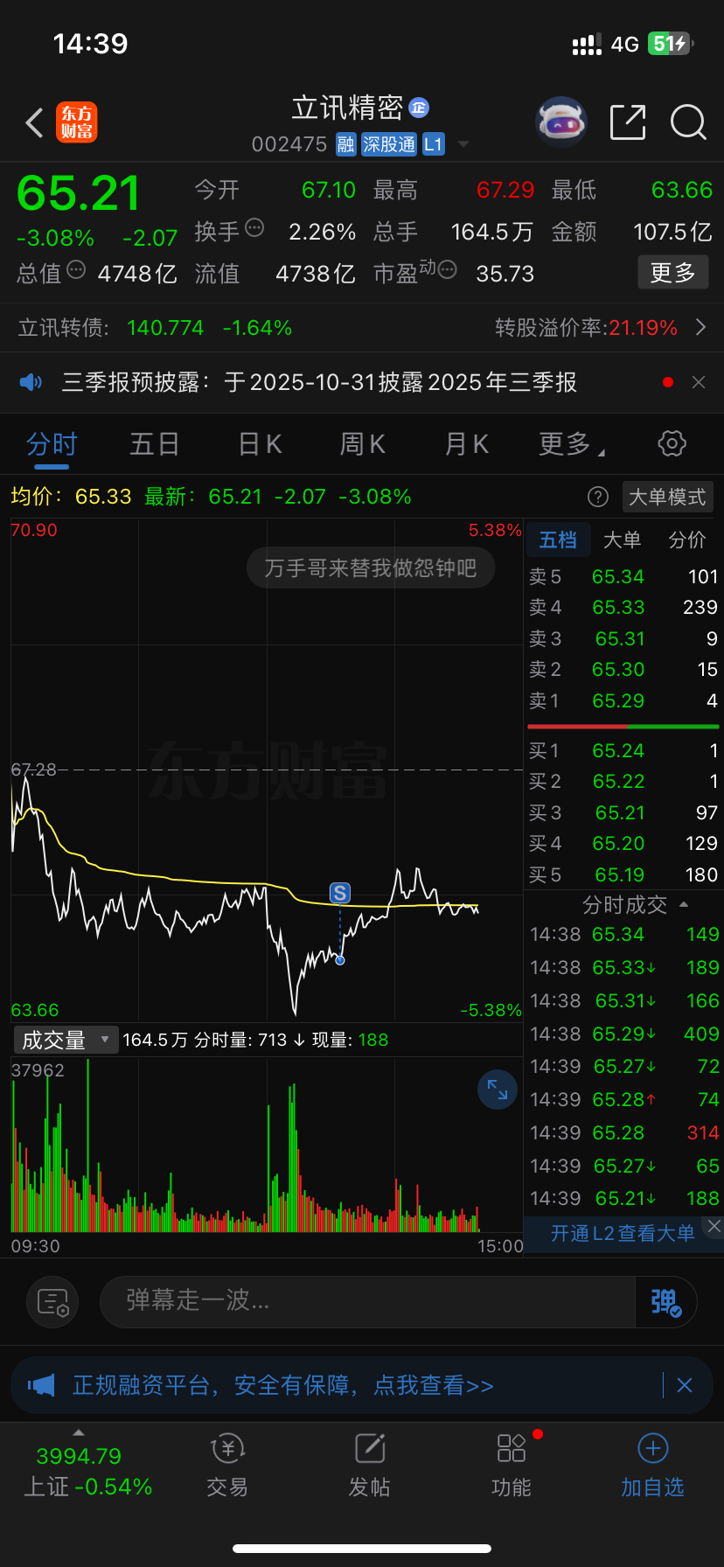
Task: Tap the 买1 65.24 order row
Action: 623,751
